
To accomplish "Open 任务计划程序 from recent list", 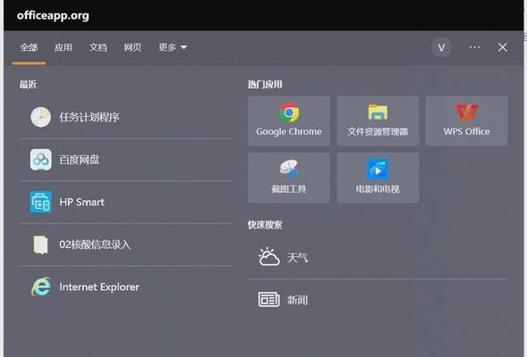I will click(125, 117).
